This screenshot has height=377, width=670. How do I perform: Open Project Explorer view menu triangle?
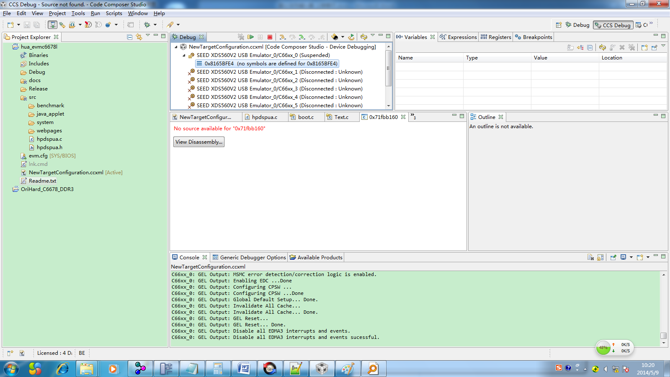click(148, 36)
